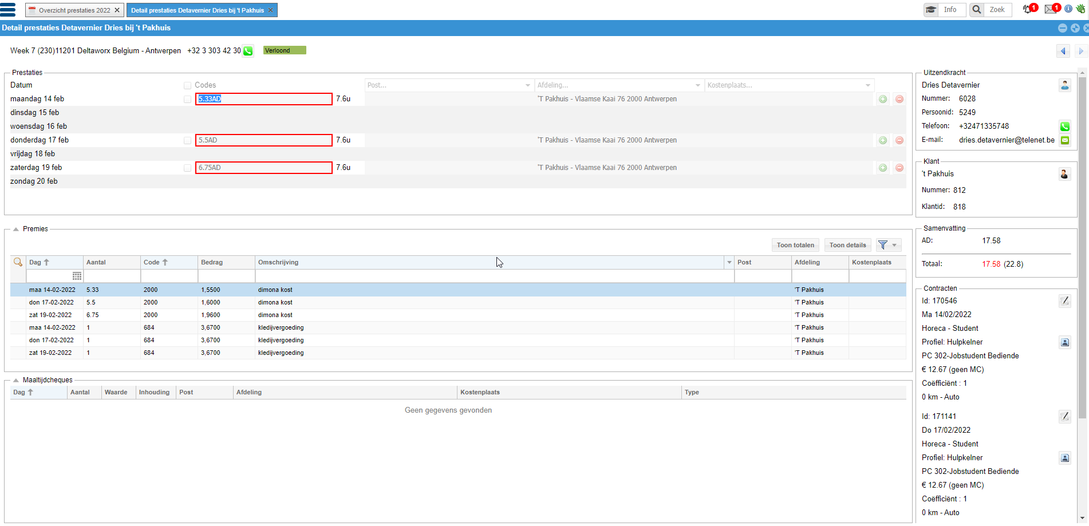Image resolution: width=1089 pixels, height=526 pixels.
Task: Send email to dries.detavernier@telenet.be via icon
Action: pyautogui.click(x=1065, y=140)
